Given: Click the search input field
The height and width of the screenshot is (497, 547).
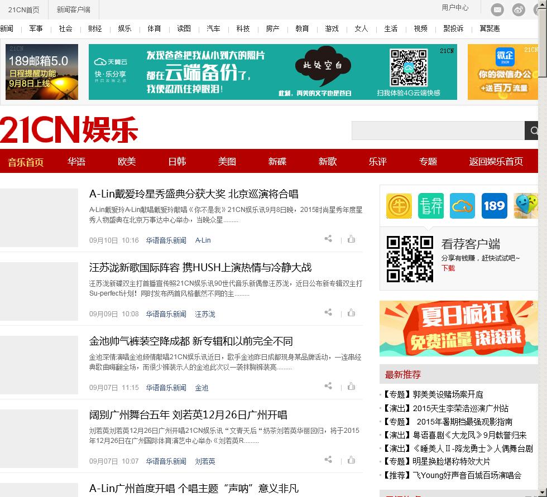Looking at the screenshot, I should click(438, 131).
